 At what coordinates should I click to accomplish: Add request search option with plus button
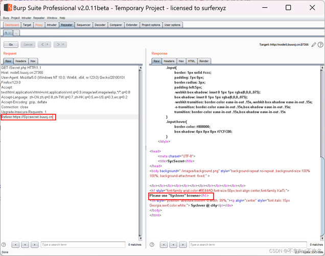25,245
